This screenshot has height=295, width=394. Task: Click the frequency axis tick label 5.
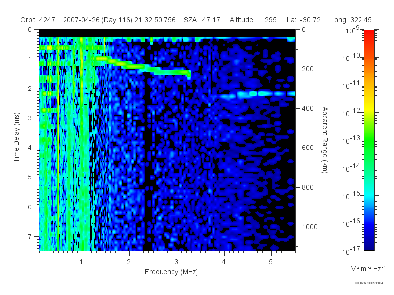pos(272,262)
